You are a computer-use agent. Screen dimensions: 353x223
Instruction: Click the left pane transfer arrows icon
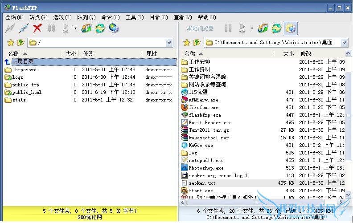[x=86, y=28]
